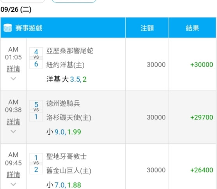Select the 5 vs 1 score box
Screen dimensions: 217x189
click(36, 111)
